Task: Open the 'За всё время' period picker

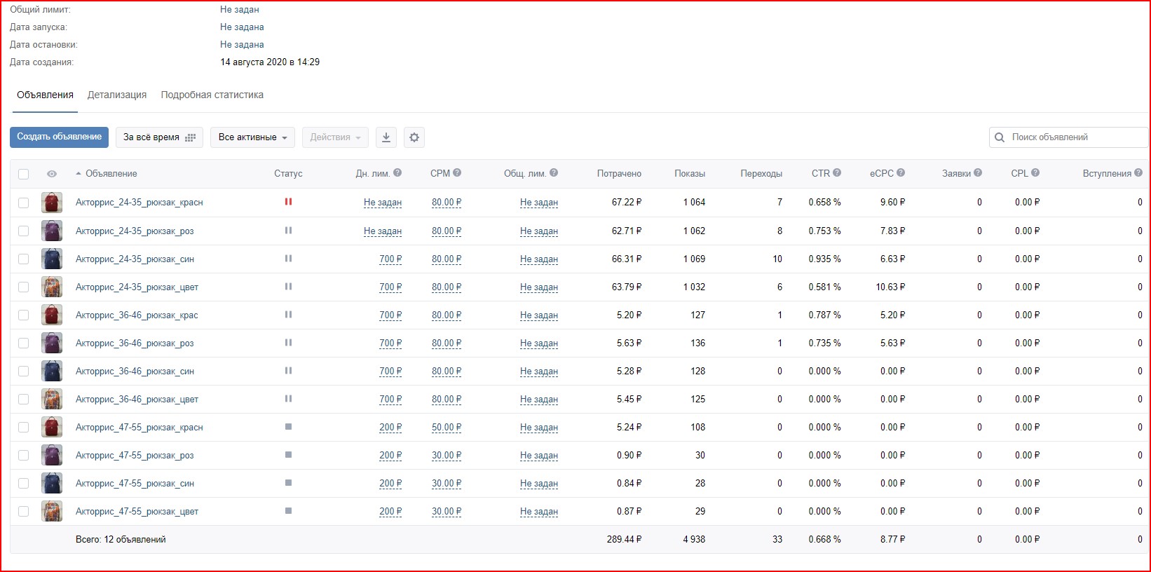Action: [159, 137]
